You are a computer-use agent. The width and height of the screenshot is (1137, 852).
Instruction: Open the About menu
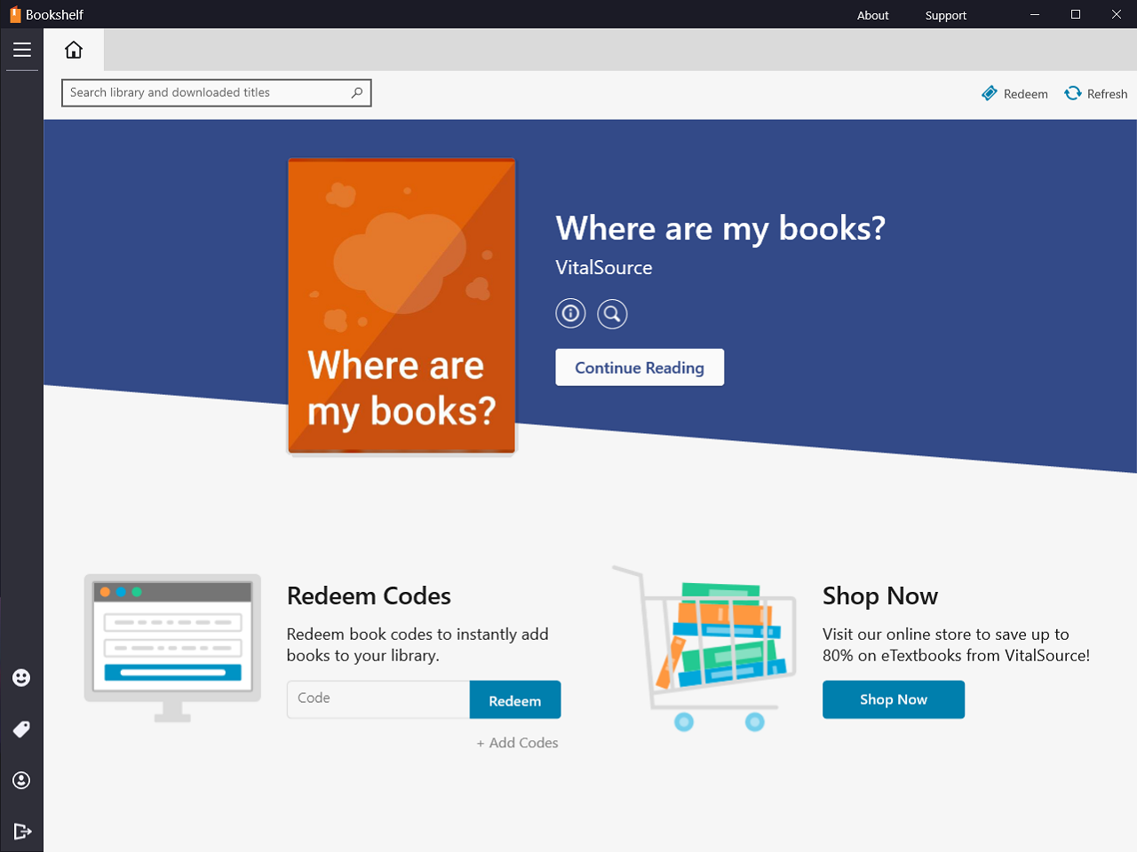click(872, 15)
